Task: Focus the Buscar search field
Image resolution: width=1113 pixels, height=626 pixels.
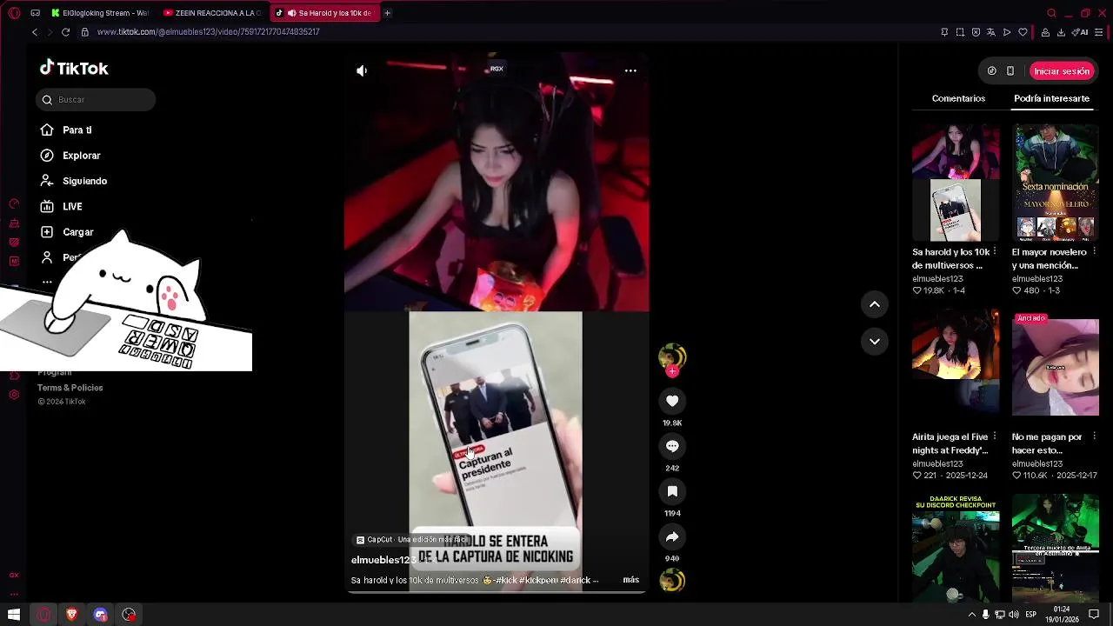Action: (96, 100)
